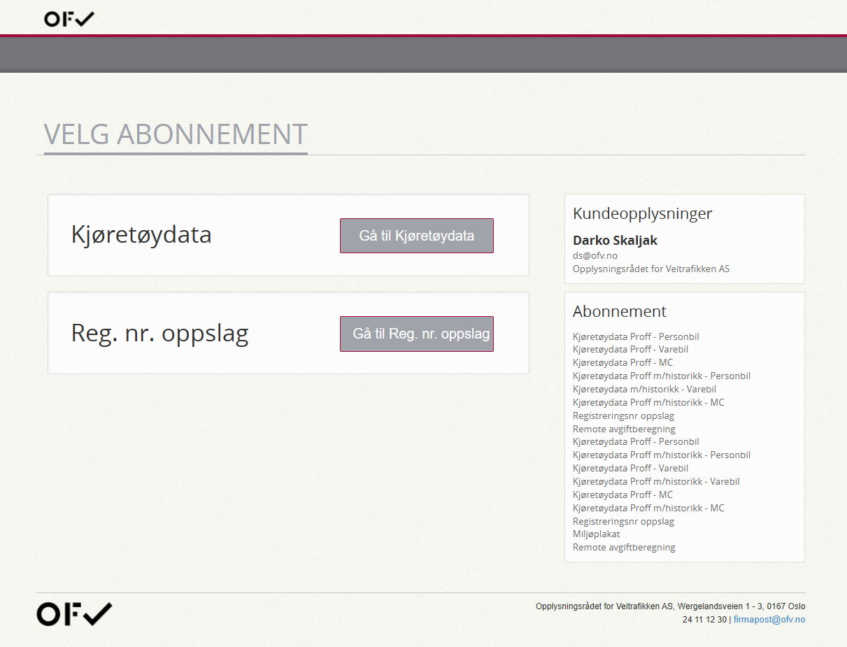Image resolution: width=847 pixels, height=647 pixels.
Task: Select the first Remote avgiftberegning entry
Action: (x=624, y=429)
